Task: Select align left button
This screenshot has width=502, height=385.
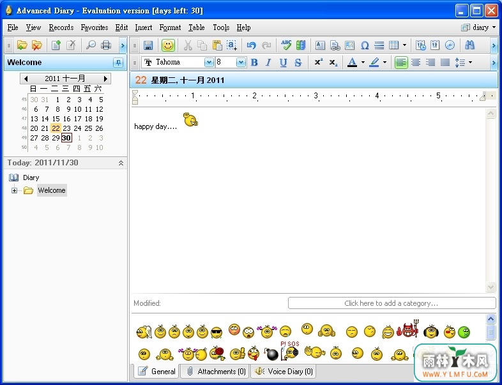Action: (x=401, y=63)
